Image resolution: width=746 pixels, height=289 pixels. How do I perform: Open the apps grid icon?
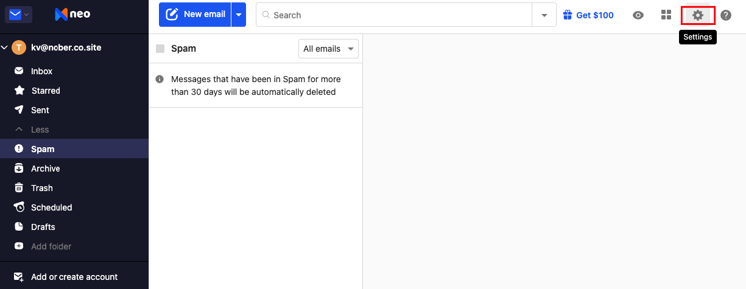pos(666,15)
